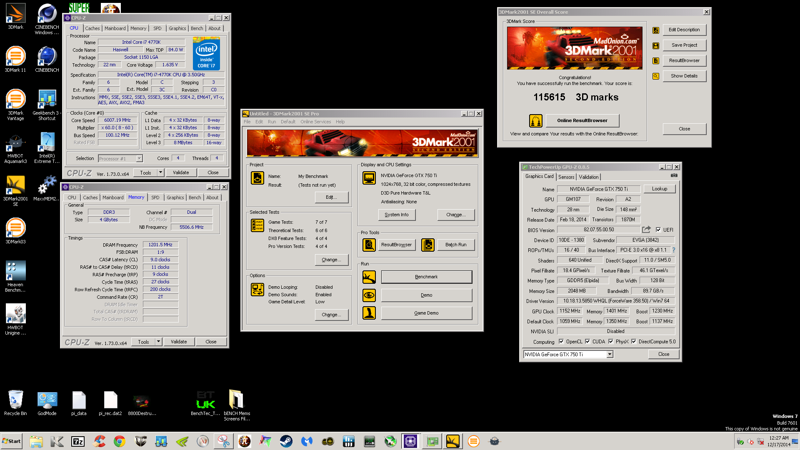This screenshot has height=450, width=800.
Task: Click the 3DMark2001 Second Edition banner in score window
Action: (x=575, y=48)
